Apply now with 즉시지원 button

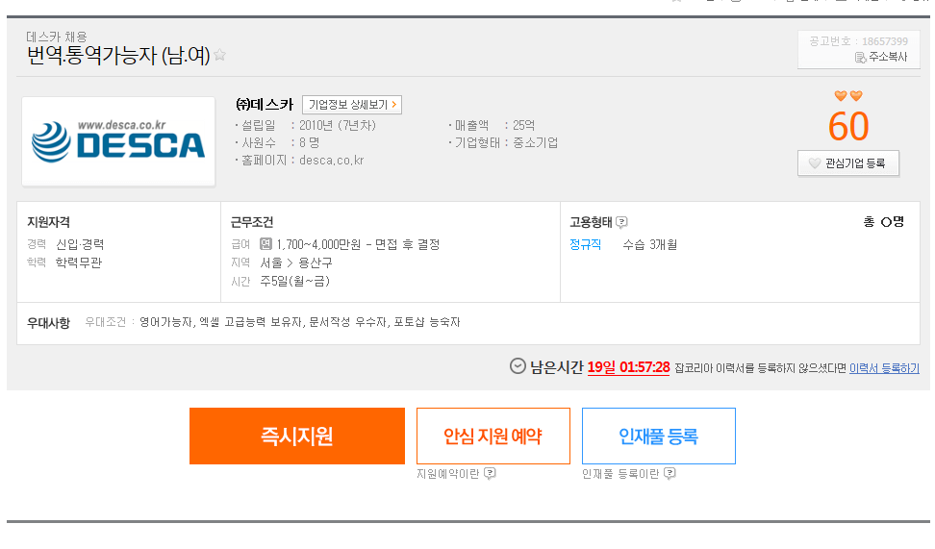coord(297,436)
